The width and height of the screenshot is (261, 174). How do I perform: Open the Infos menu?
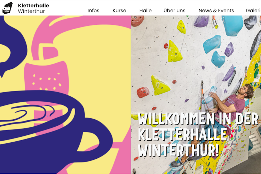click(x=93, y=10)
